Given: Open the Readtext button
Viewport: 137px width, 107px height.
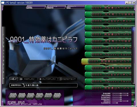Looking at the screenshot, I should [68, 79].
